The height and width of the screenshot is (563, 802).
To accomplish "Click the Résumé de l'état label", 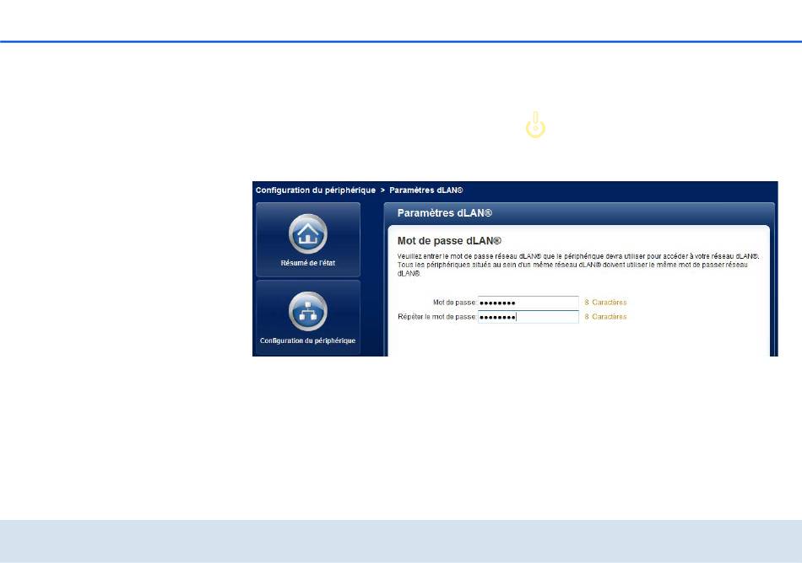I will point(308,263).
